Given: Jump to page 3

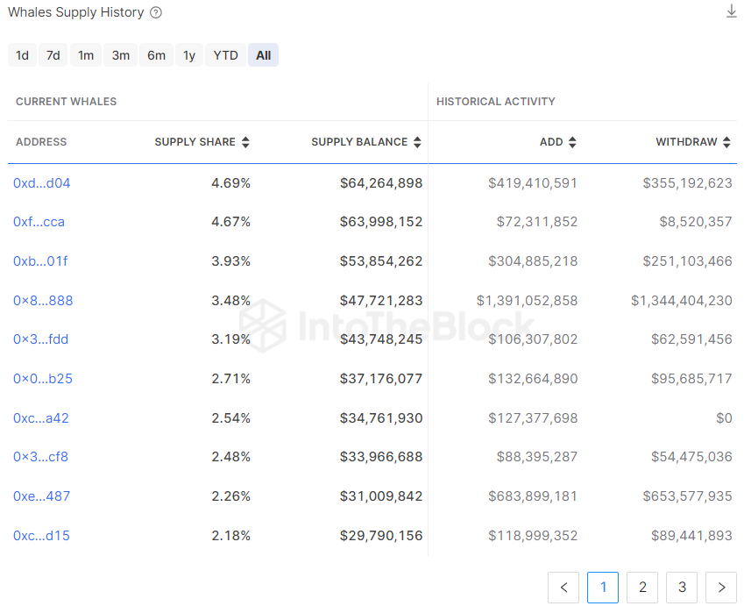Looking at the screenshot, I should pyautogui.click(x=682, y=588).
